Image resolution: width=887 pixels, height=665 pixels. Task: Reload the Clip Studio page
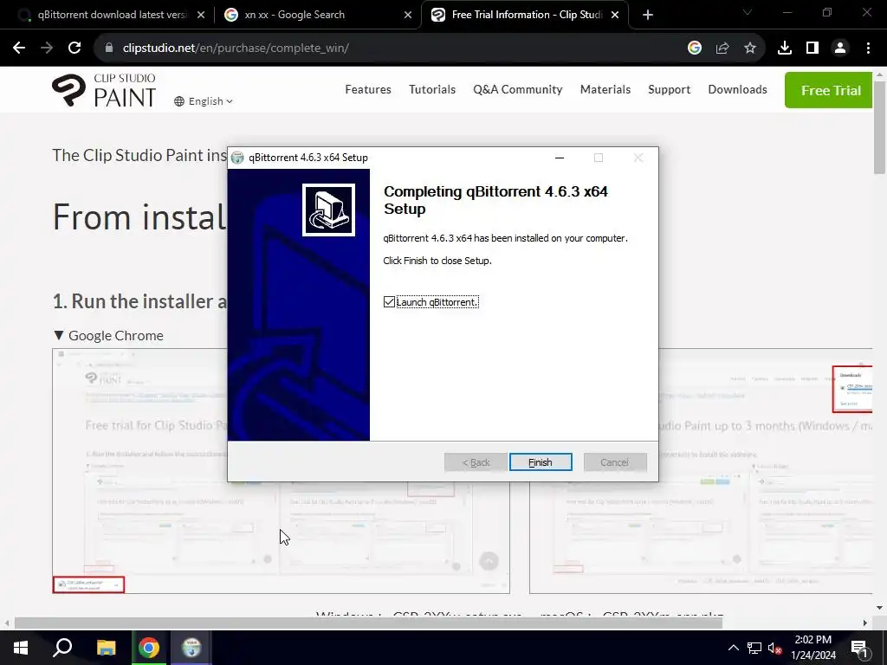74,48
